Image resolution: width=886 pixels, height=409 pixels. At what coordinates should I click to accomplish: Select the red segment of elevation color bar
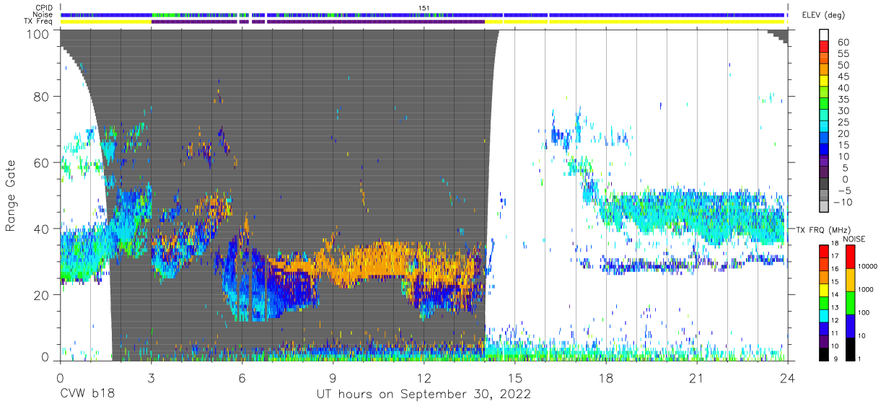tap(825, 48)
